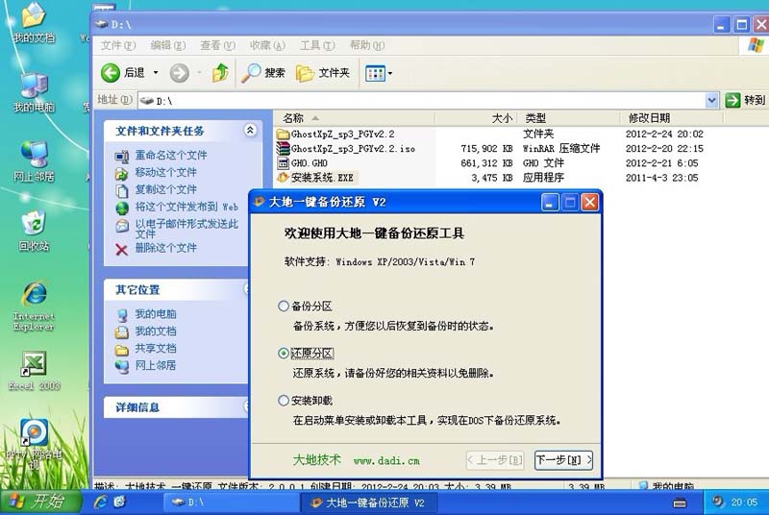Open the Views button in toolbar
The height and width of the screenshot is (515, 769).
[x=375, y=73]
